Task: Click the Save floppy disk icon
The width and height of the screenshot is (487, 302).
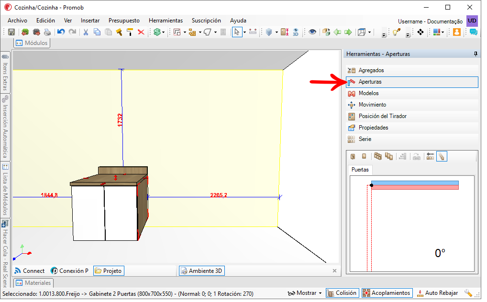Action: coord(11,32)
